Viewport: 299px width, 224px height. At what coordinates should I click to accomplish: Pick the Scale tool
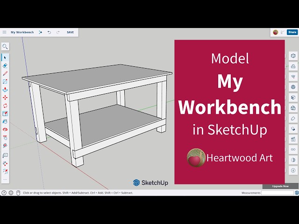click(x=5, y=113)
